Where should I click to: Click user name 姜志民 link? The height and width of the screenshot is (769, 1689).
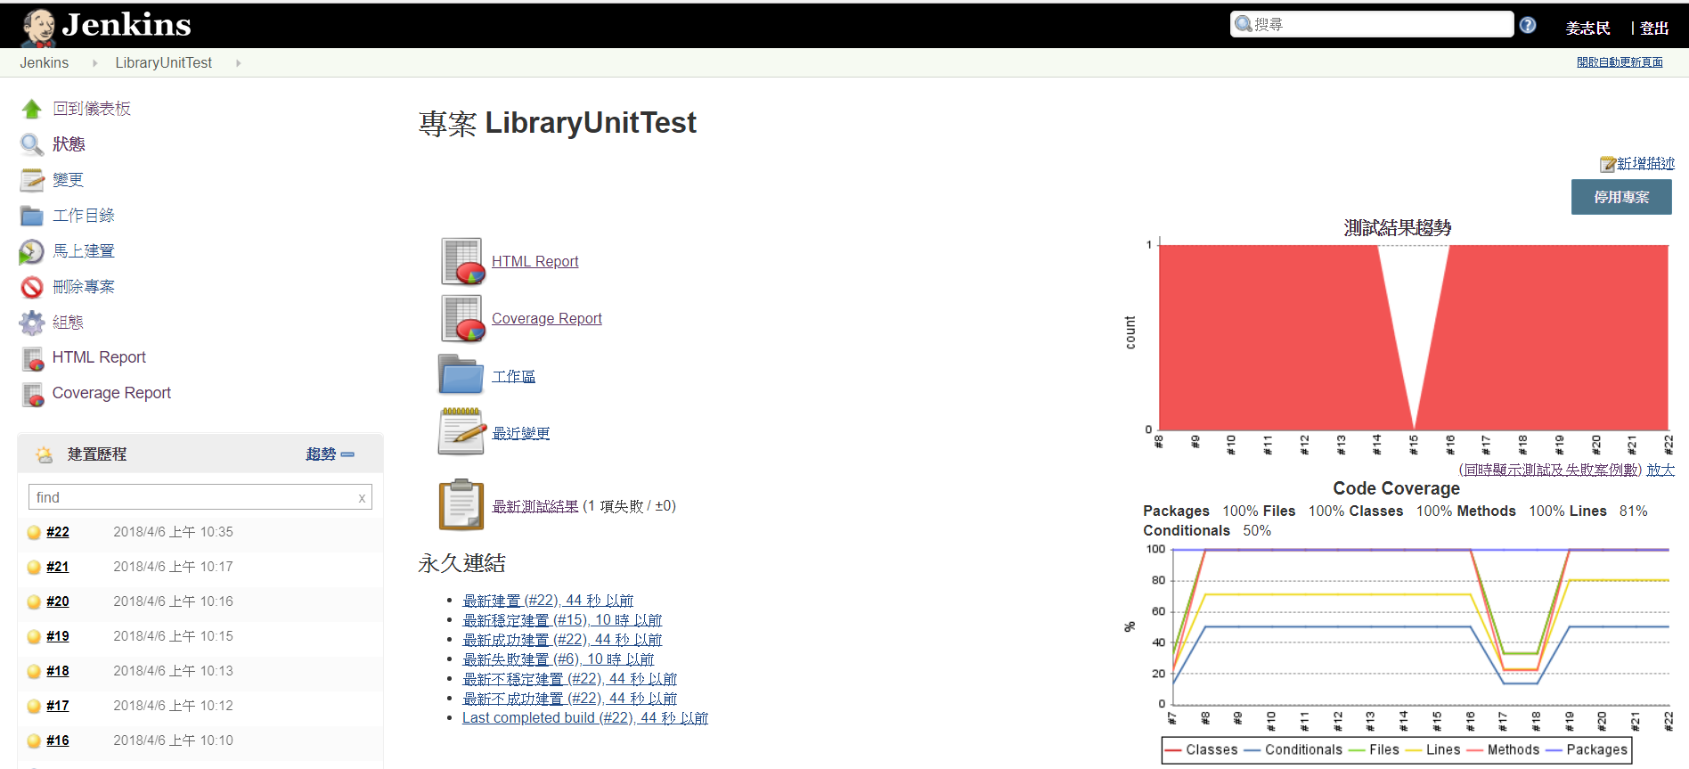click(x=1588, y=29)
